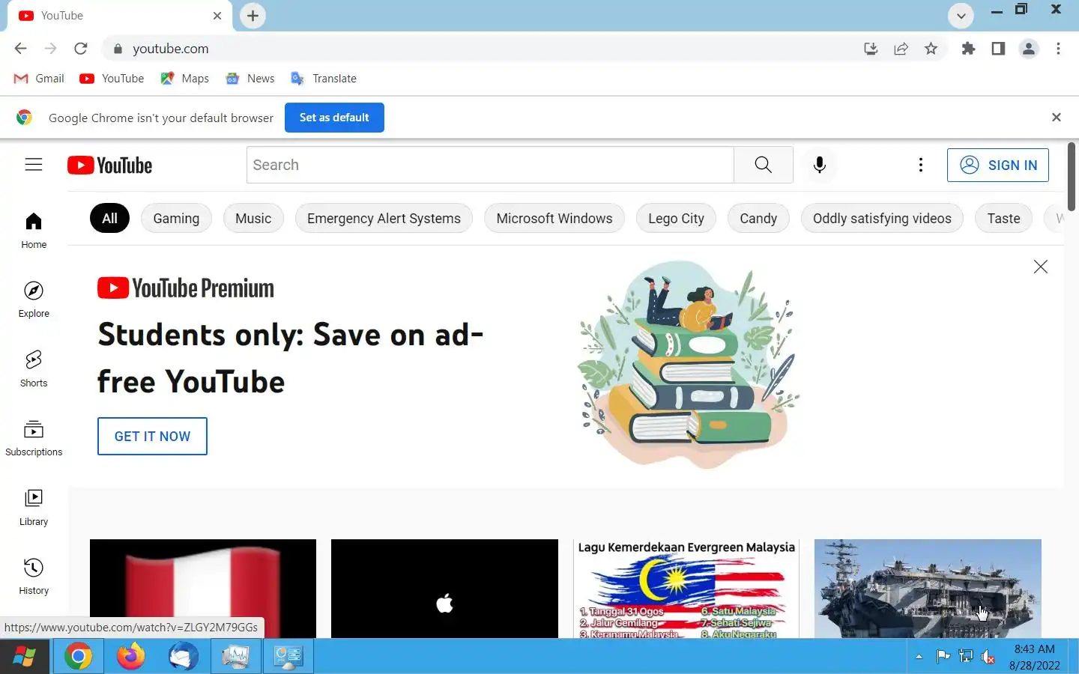Go to Home in sidebar

pos(34,231)
